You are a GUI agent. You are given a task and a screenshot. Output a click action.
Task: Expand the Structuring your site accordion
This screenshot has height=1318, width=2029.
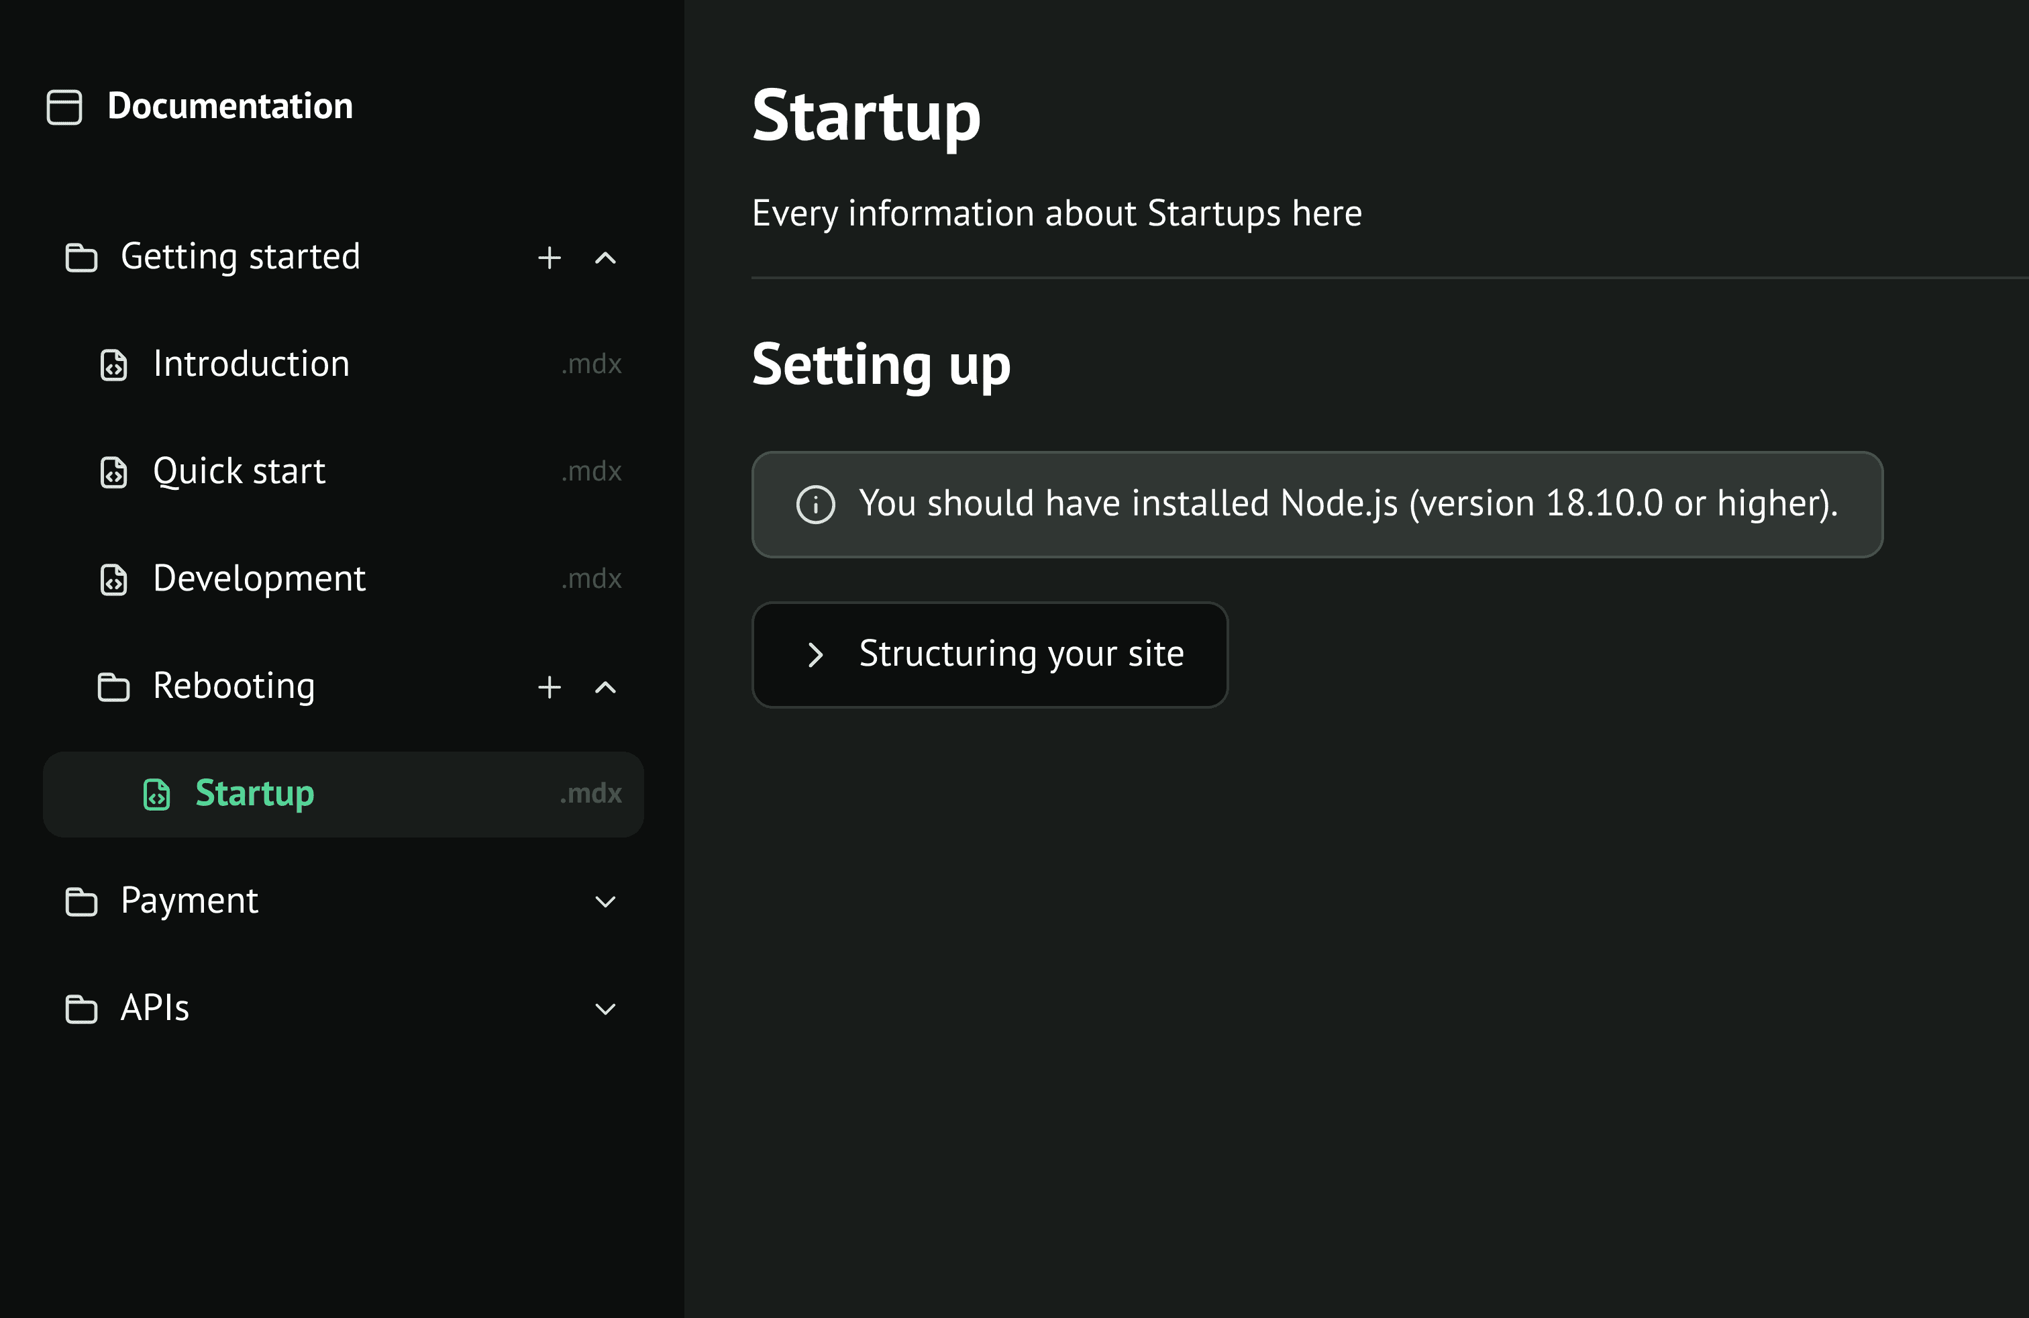989,655
